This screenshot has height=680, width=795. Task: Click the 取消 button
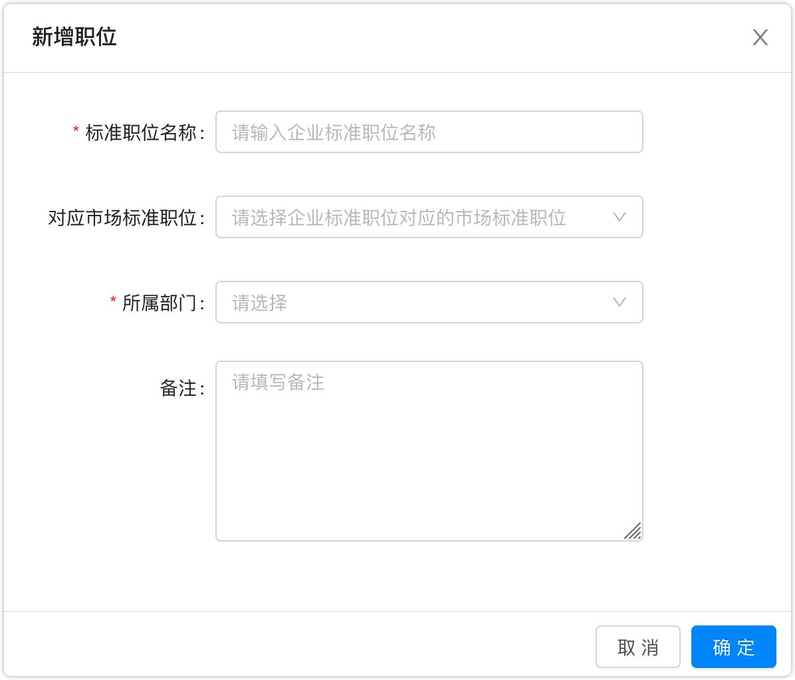638,647
